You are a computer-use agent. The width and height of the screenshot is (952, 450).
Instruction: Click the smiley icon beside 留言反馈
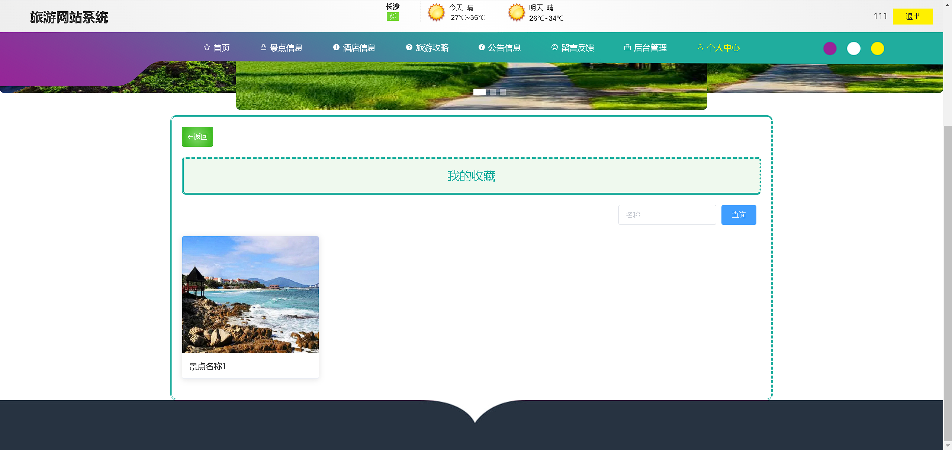pyautogui.click(x=554, y=48)
